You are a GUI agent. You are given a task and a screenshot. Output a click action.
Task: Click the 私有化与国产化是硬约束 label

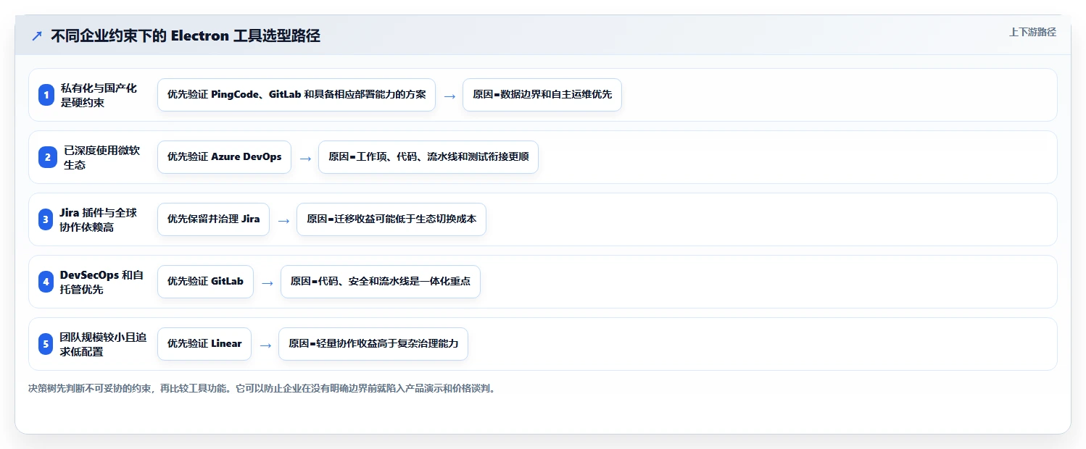(99, 95)
